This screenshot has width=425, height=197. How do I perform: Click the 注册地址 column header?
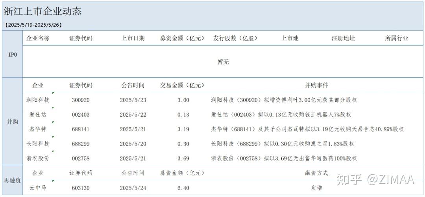point(343,38)
